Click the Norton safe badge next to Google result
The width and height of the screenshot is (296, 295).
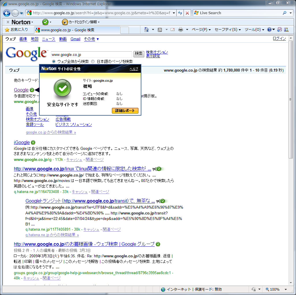pyautogui.click(x=32, y=90)
